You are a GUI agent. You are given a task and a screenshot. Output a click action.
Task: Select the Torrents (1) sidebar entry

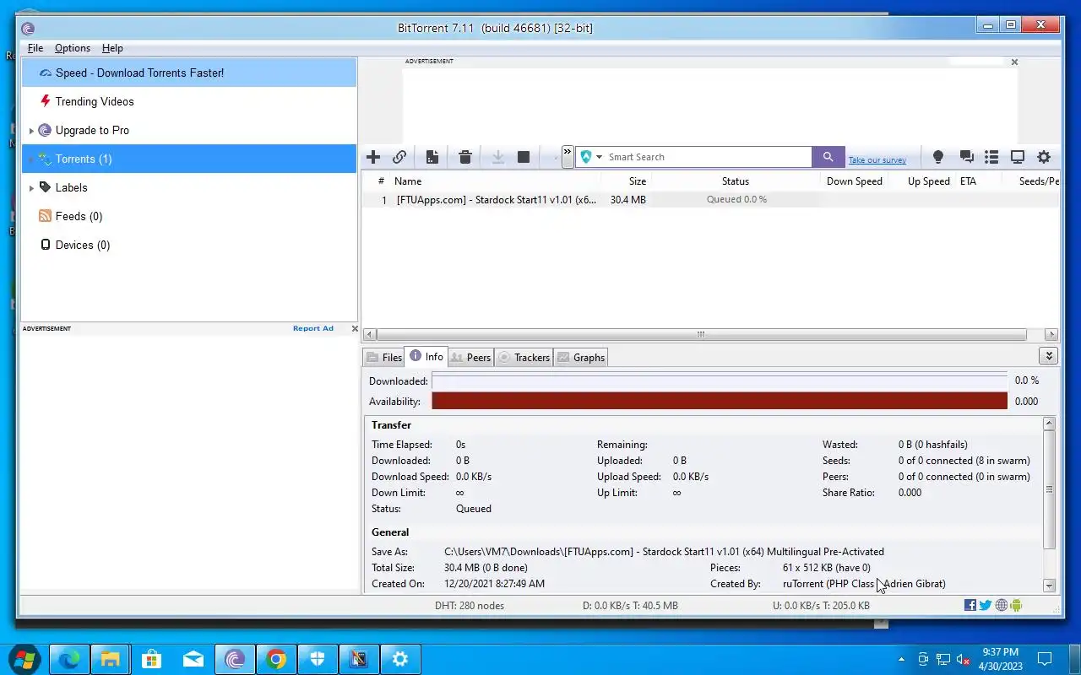pyautogui.click(x=189, y=159)
